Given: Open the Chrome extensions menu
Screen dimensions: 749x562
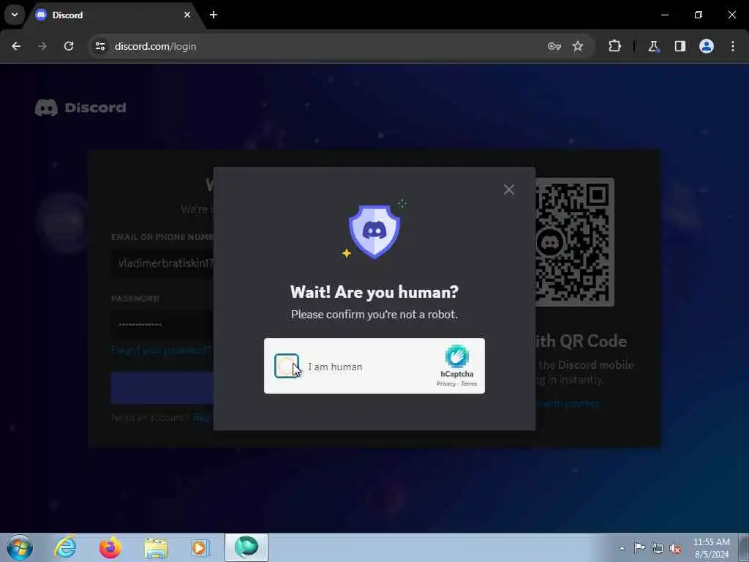Looking at the screenshot, I should coord(614,46).
